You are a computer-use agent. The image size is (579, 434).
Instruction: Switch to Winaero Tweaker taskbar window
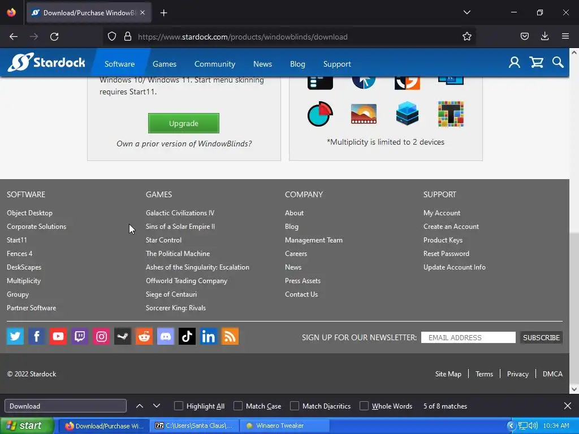coord(285,426)
